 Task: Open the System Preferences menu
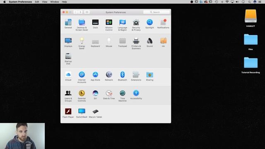(x=20, y=2)
